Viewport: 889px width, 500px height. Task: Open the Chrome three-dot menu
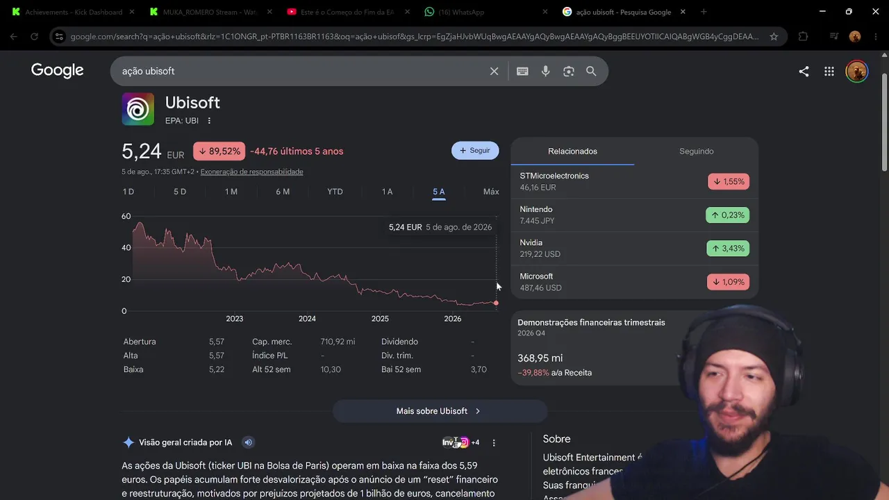(x=875, y=37)
